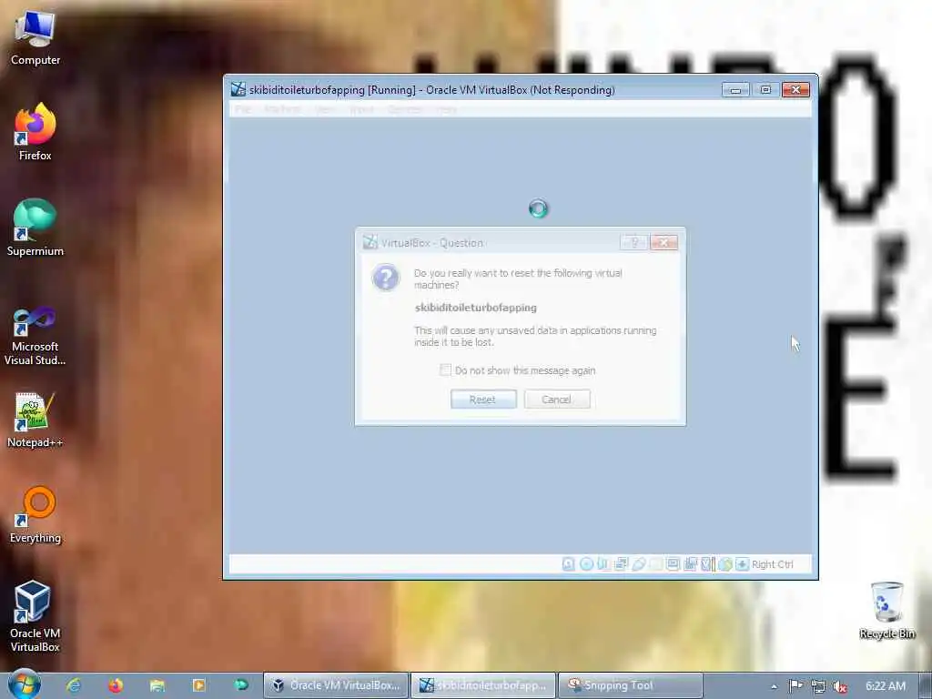This screenshot has width=932, height=699.
Task: Launch Firefox from the desktop shortcut
Action: (x=35, y=132)
